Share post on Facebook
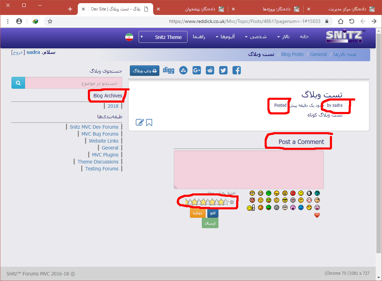The height and width of the screenshot is (281, 382). 236,71
